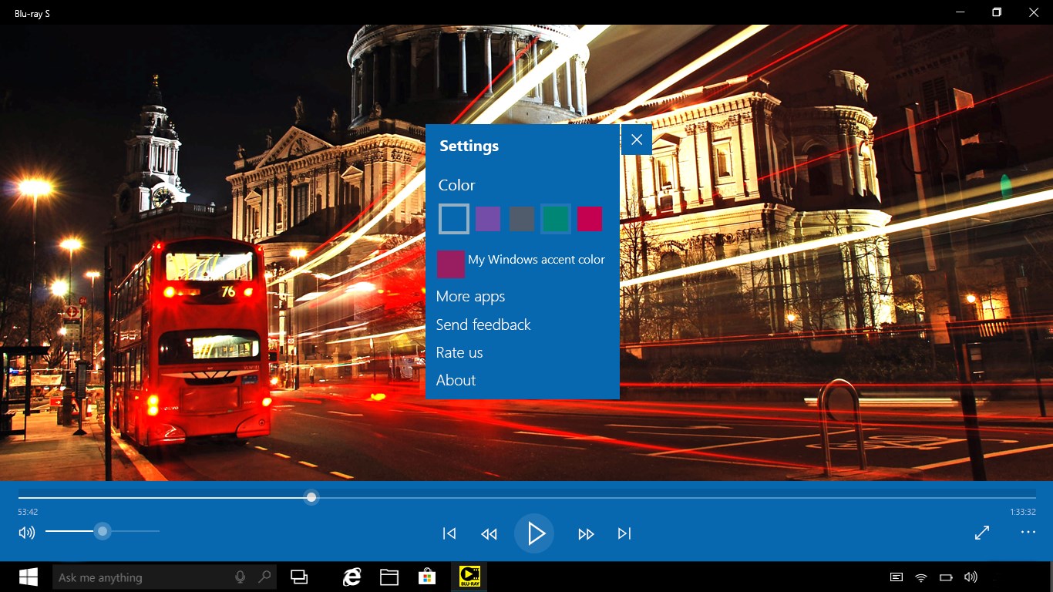Pick the gray color swatch
Screen dimensions: 1053x592
click(522, 219)
